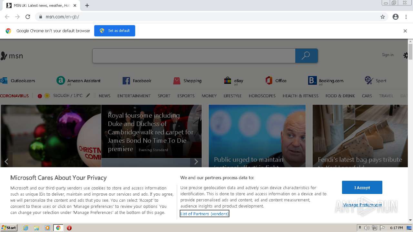
Task: Dismiss the default browser notification bar
Action: coord(405,31)
